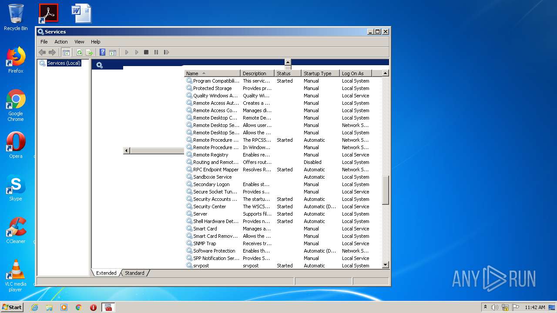This screenshot has height=313, width=557.
Task: Open Recycle Bin desktop icon
Action: pyautogui.click(x=16, y=17)
